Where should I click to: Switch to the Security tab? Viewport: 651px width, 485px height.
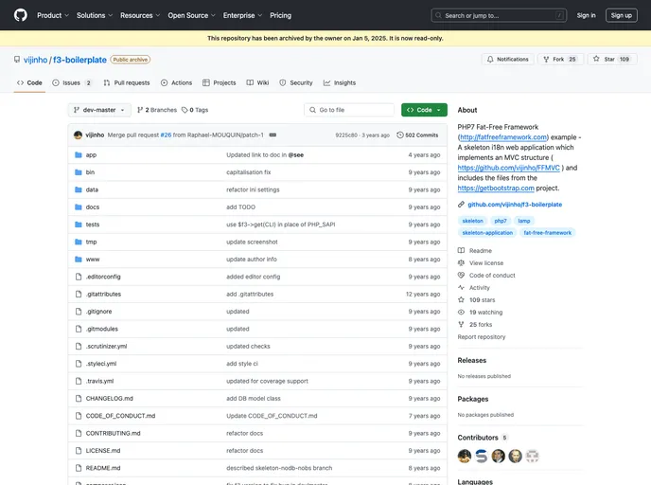pyautogui.click(x=296, y=82)
